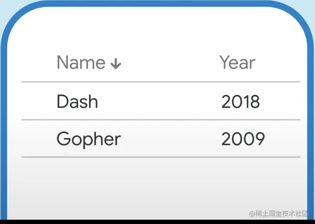Sort the table by Name header
This screenshot has height=224, width=315.
point(81,63)
